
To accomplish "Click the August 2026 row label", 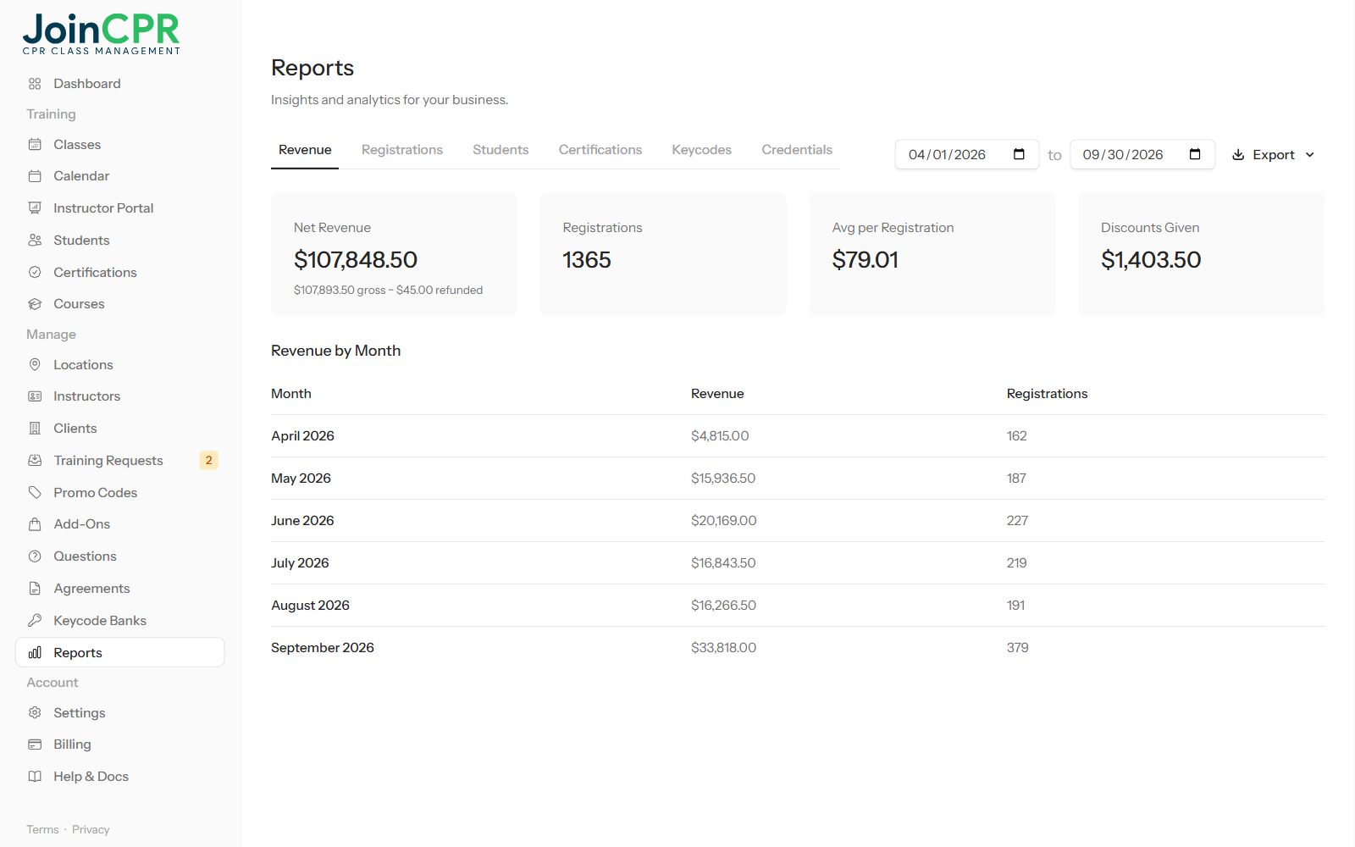I will point(310,606).
